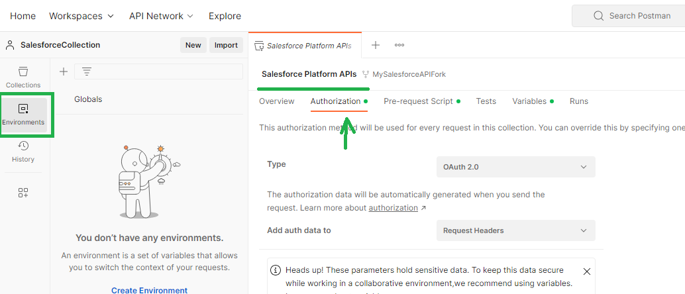685x294 pixels.
Task: Click the SalesforceCollection workspace name
Action: (x=60, y=45)
